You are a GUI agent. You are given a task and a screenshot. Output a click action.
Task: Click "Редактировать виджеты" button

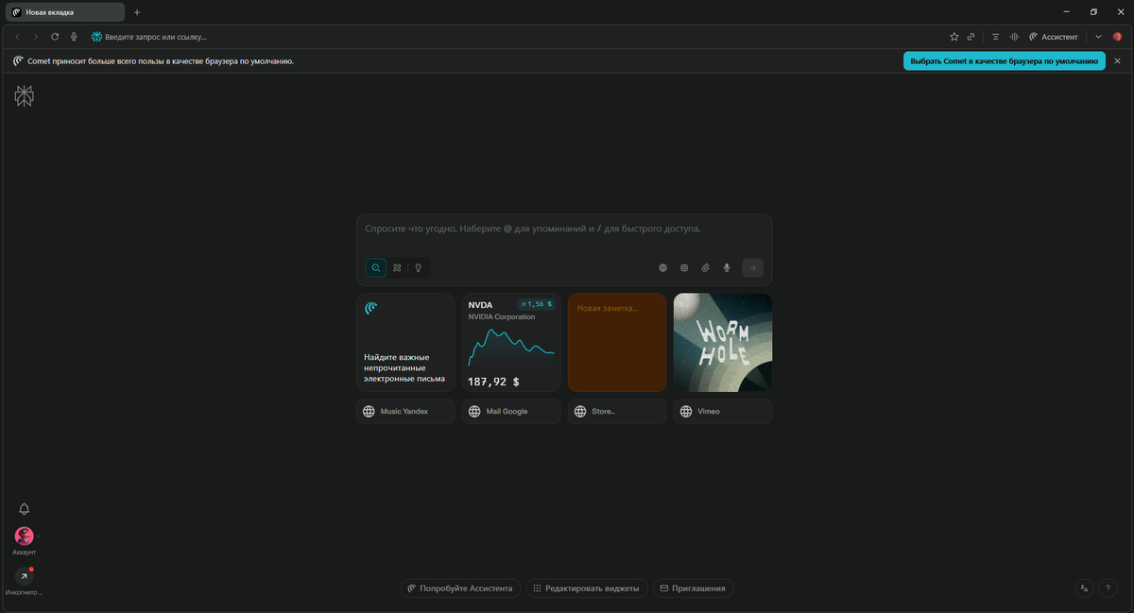click(587, 588)
